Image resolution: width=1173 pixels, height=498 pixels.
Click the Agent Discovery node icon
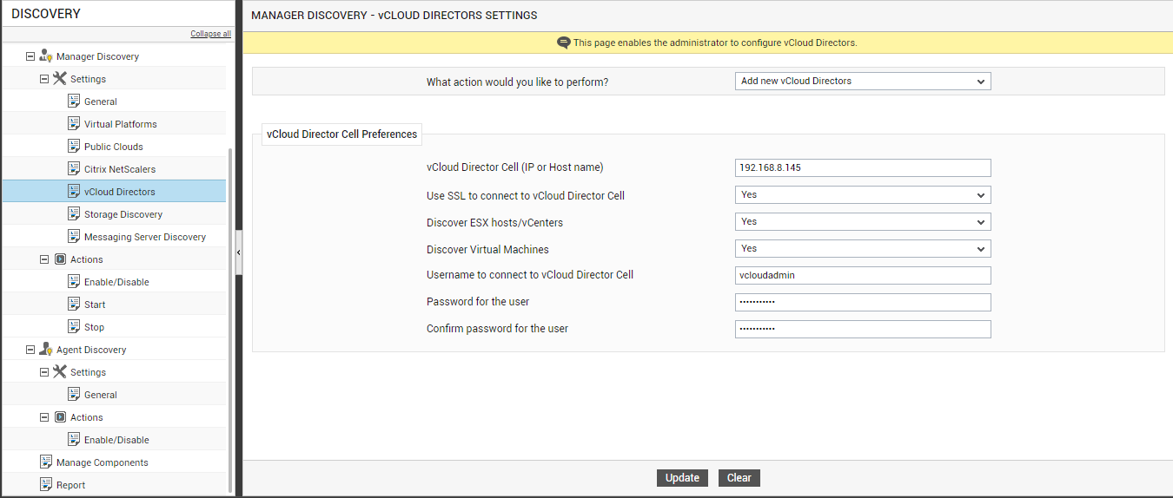46,349
